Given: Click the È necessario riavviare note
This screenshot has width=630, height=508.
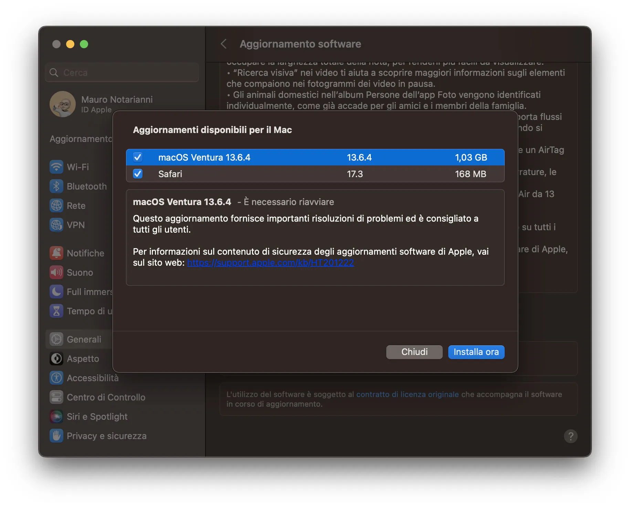Looking at the screenshot, I should [289, 202].
